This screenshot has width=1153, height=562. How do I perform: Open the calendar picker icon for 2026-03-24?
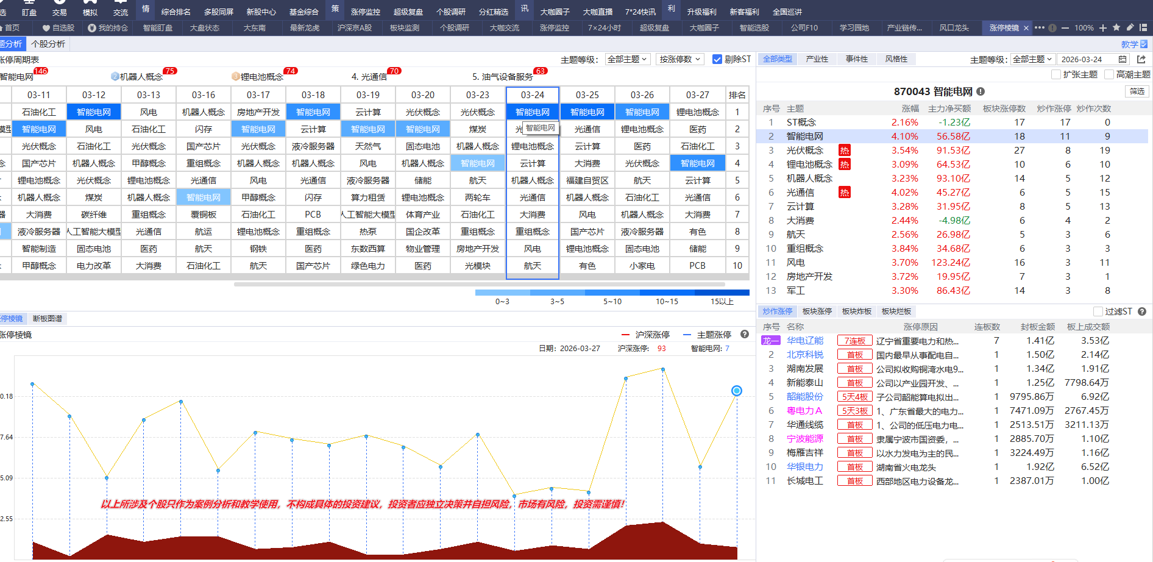tap(1123, 59)
